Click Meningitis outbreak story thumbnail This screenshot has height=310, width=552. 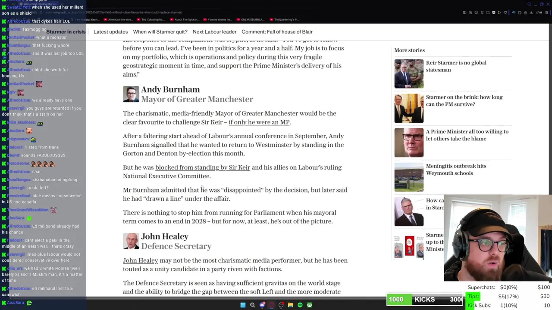[x=409, y=177]
